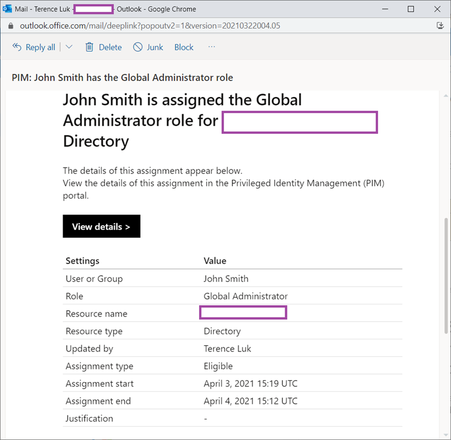Click the 'User or Group' row label
The width and height of the screenshot is (451, 440).
(94, 279)
